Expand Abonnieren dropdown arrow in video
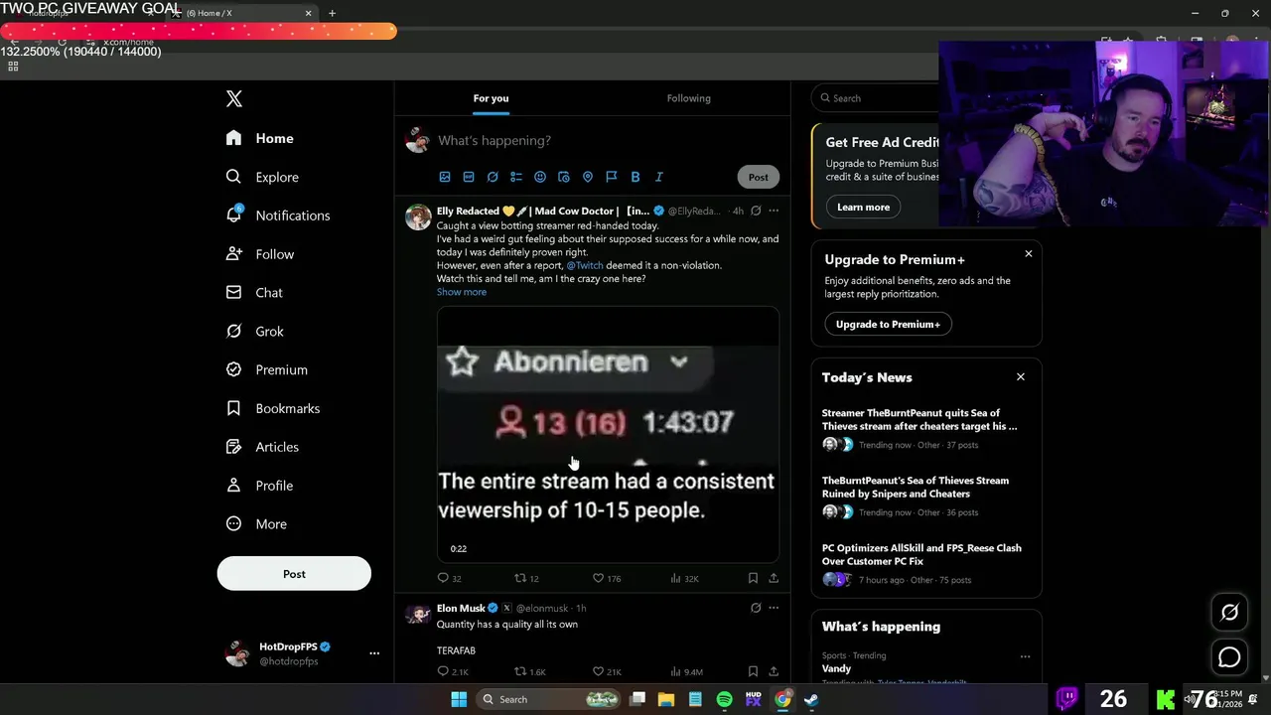This screenshot has height=715, width=1271. coord(678,362)
